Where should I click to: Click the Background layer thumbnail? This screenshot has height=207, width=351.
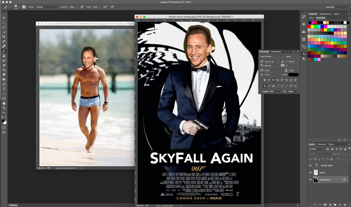click(x=315, y=179)
